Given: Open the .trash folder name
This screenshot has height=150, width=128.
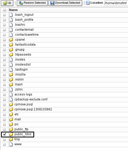Looking at the screenshot, I should pos(18,84).
